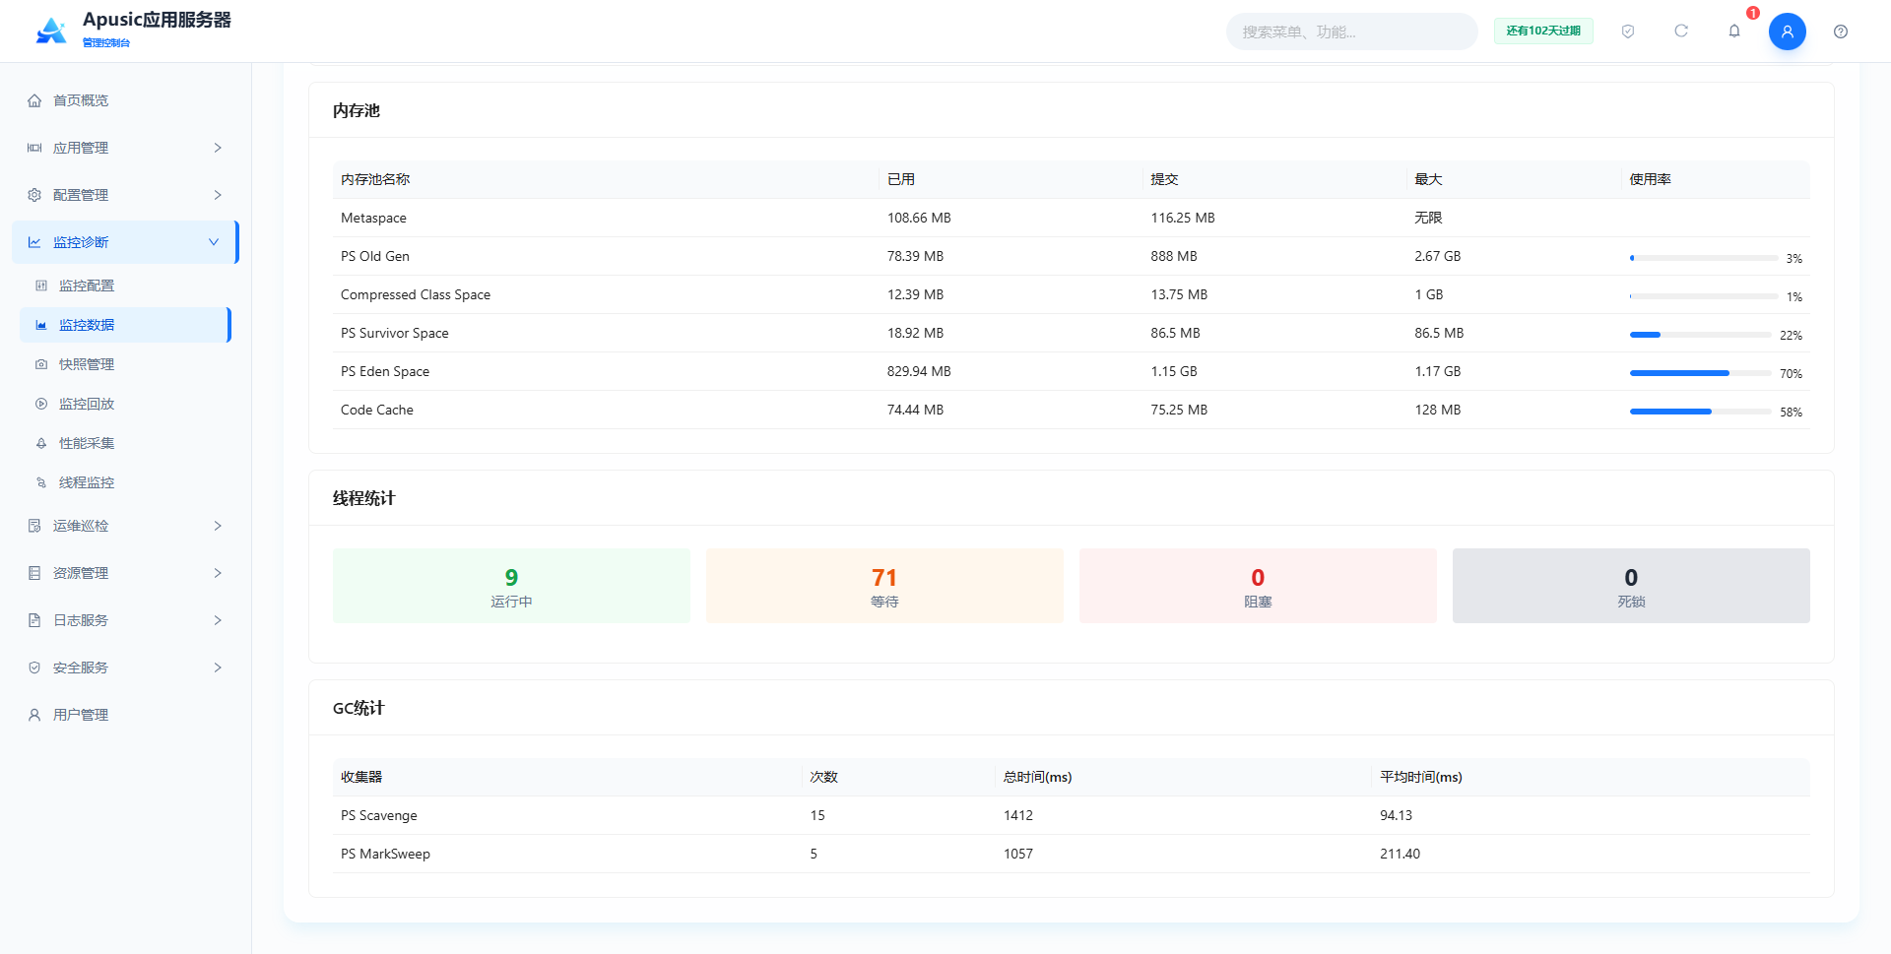Expand the 配置管理 chevron

pyautogui.click(x=218, y=195)
